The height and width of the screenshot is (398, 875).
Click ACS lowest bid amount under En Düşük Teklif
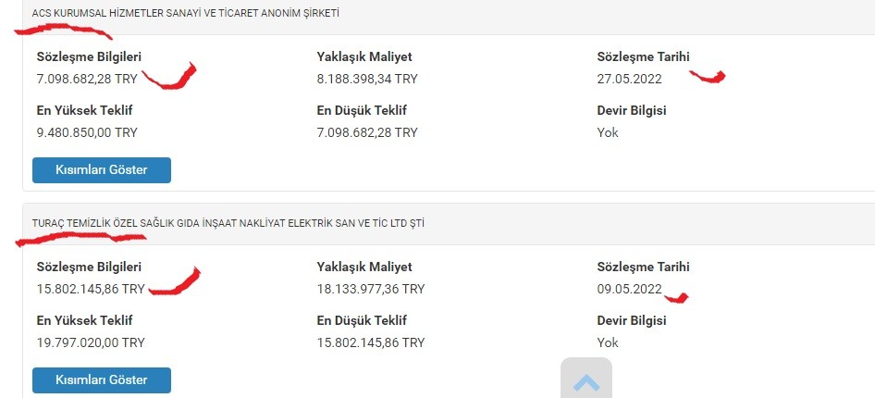367,133
